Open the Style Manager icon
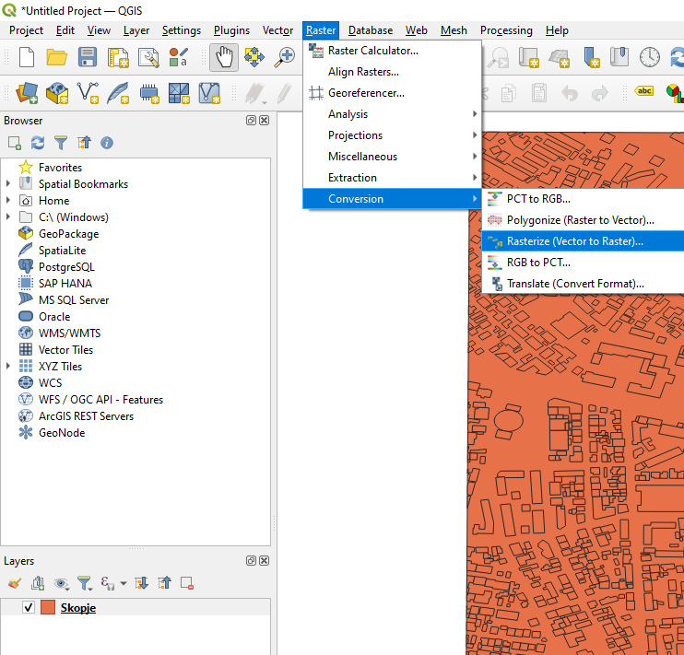Image resolution: width=684 pixels, height=655 pixels. (x=179, y=57)
